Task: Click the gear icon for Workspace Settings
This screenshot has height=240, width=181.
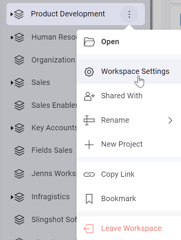Action: (x=89, y=72)
